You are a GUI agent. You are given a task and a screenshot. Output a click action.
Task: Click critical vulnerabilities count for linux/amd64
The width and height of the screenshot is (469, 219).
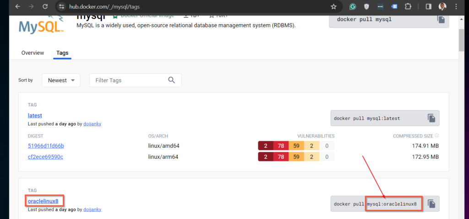click(266, 146)
